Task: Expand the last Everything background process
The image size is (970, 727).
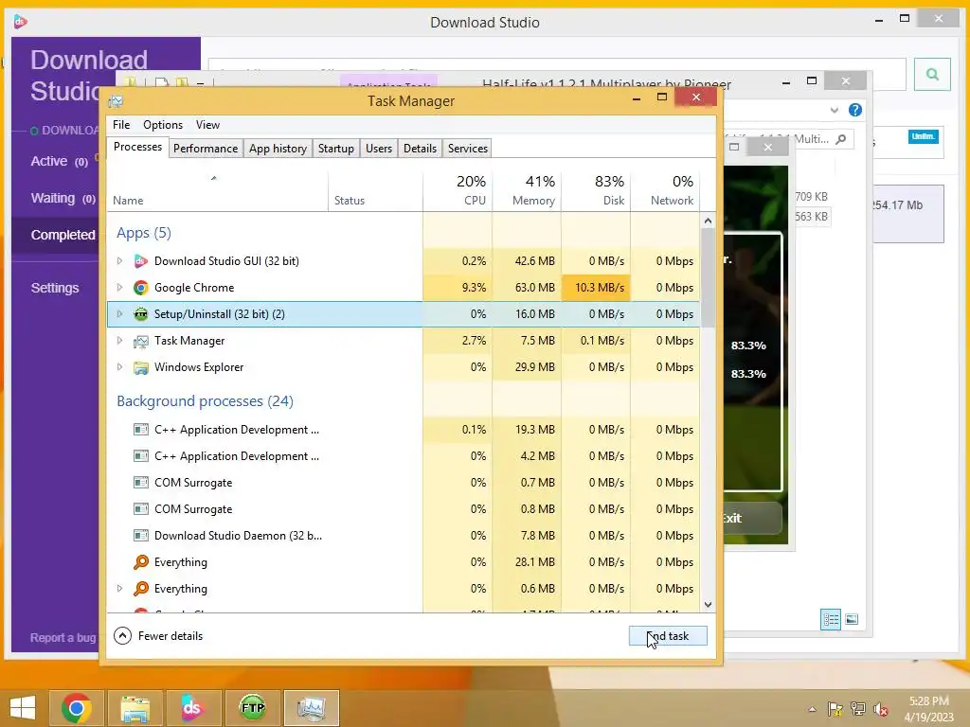Action: pos(119,589)
